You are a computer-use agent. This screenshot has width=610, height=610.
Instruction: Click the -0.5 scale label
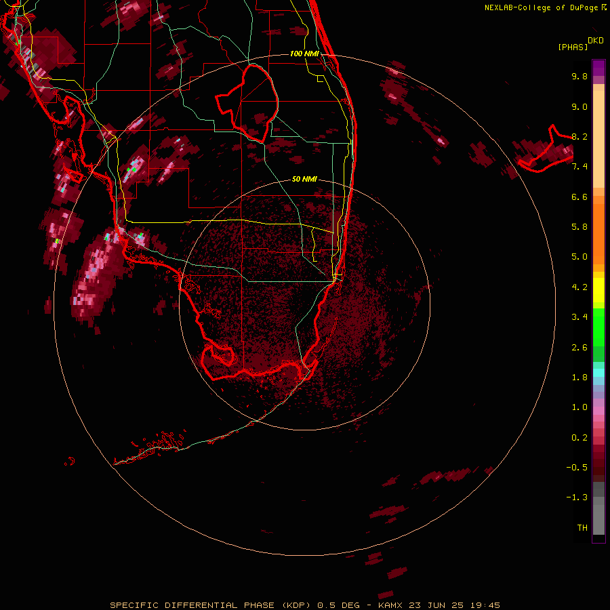click(577, 468)
